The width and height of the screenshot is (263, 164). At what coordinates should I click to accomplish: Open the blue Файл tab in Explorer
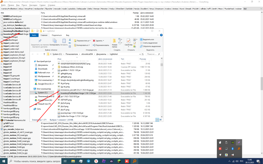[x=34, y=35]
